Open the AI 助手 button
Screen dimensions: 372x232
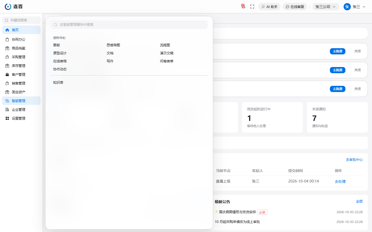269,7
